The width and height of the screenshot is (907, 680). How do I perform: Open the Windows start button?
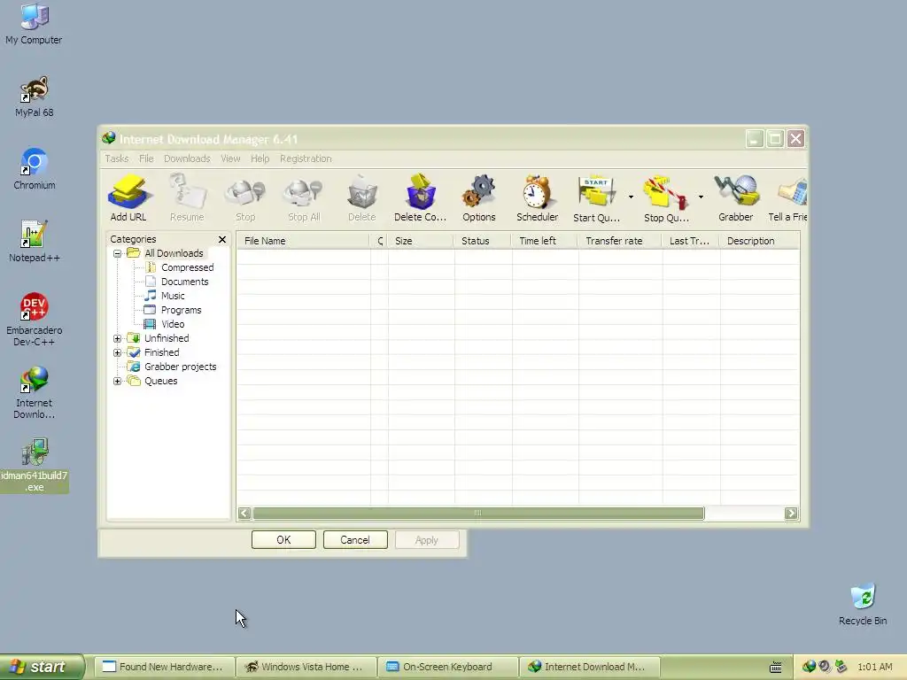pos(43,667)
